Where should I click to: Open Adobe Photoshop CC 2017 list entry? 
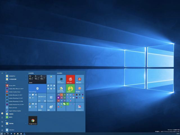(x=15, y=98)
